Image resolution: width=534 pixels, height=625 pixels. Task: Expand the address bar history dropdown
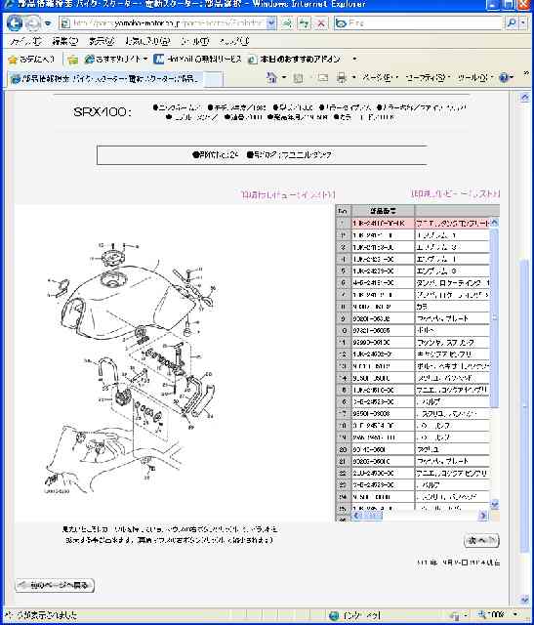pos(271,23)
